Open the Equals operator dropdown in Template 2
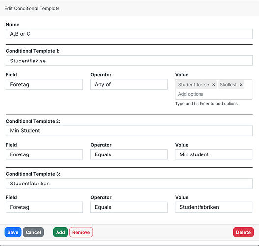Image resolution: width=259 pixels, height=246 pixels. point(129,154)
